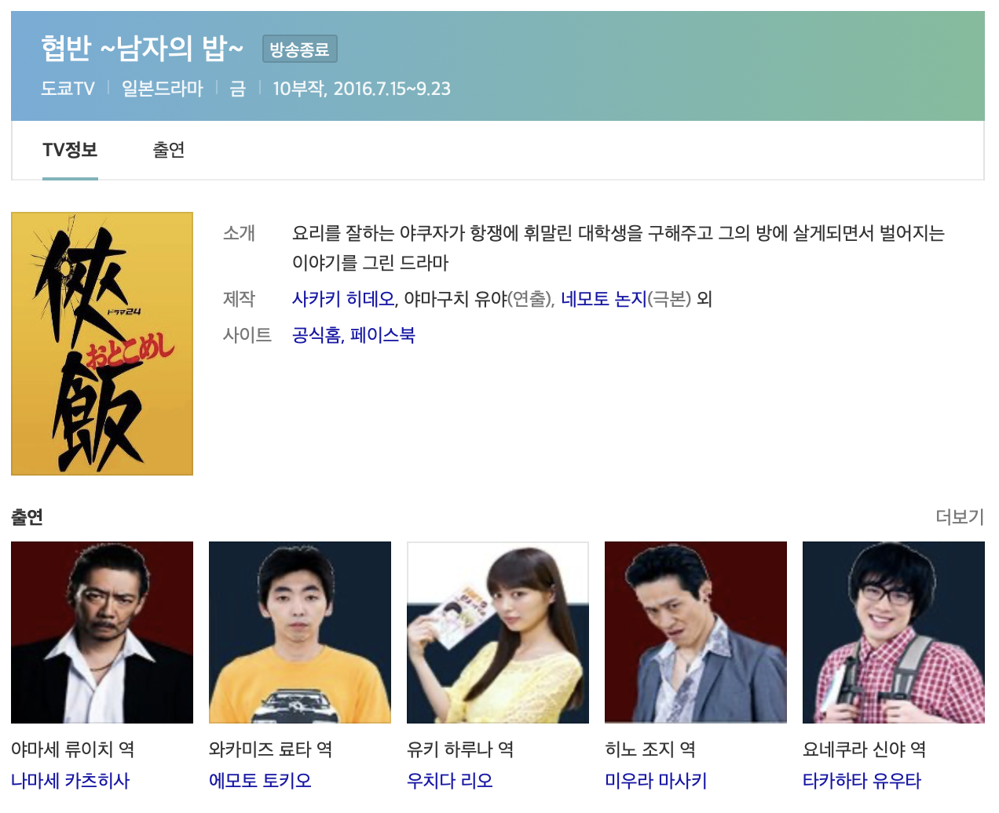Open the 페이스북 site link
Screen dimensions: 999x813
coord(383,335)
